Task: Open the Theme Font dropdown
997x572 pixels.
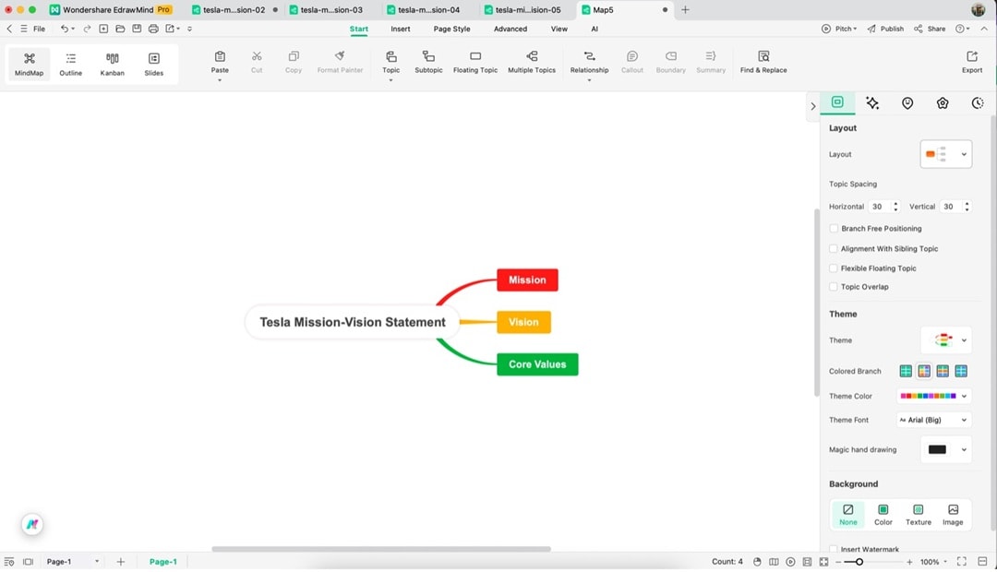Action: point(934,420)
